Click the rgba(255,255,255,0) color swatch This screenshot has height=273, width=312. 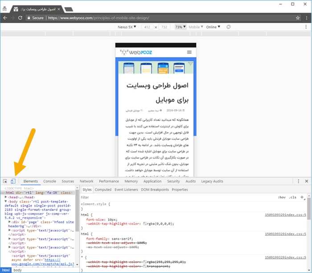(145, 262)
